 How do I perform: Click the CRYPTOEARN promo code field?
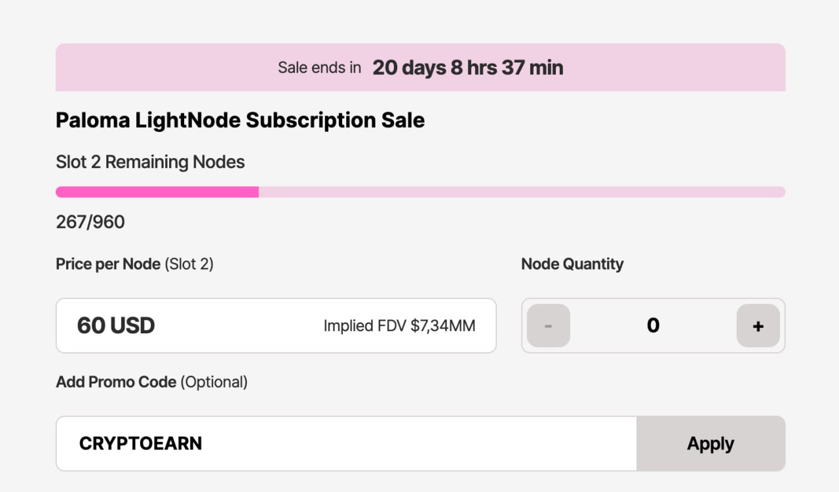click(x=346, y=443)
